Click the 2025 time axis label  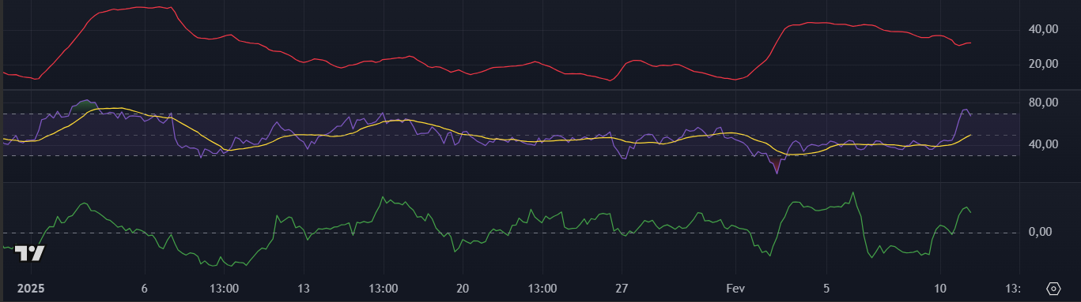(32, 288)
